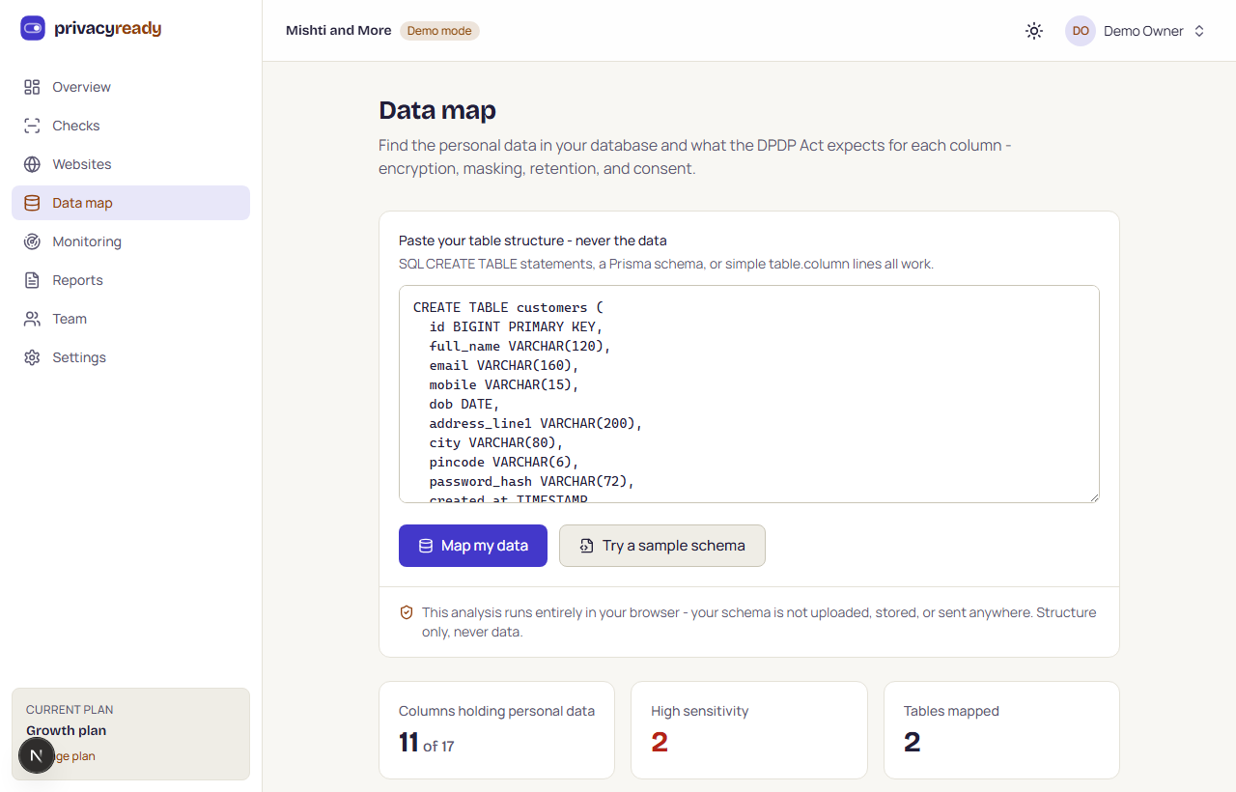1236x792 pixels.
Task: Select the Team people icon
Action: tap(32, 319)
